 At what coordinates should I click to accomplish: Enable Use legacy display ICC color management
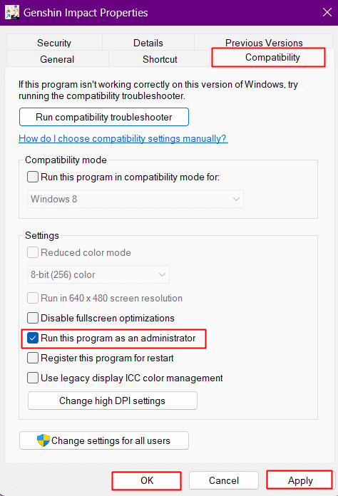(x=33, y=378)
